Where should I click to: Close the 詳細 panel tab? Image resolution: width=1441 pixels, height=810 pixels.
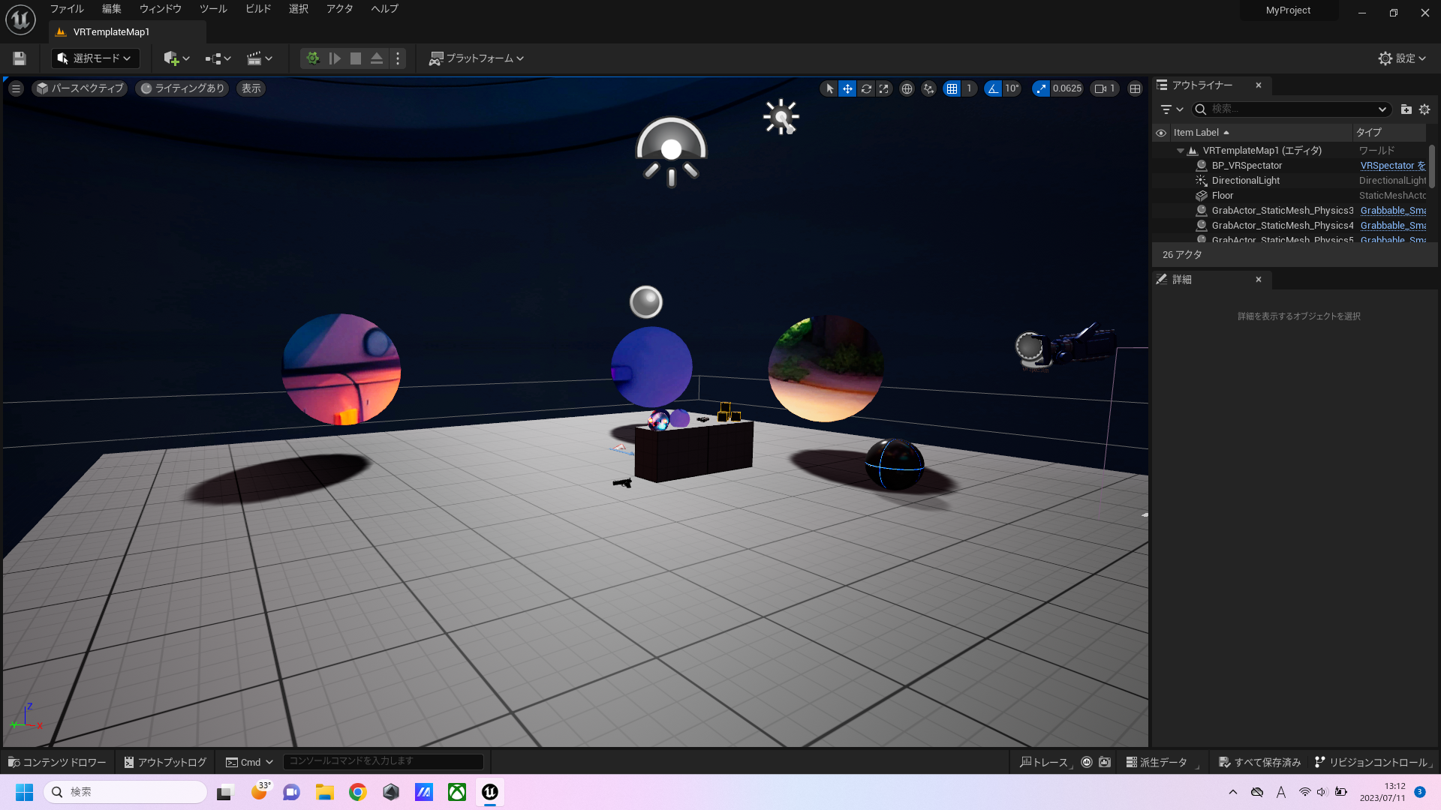point(1259,280)
